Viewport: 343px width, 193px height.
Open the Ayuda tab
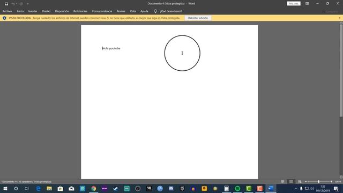coord(144,11)
